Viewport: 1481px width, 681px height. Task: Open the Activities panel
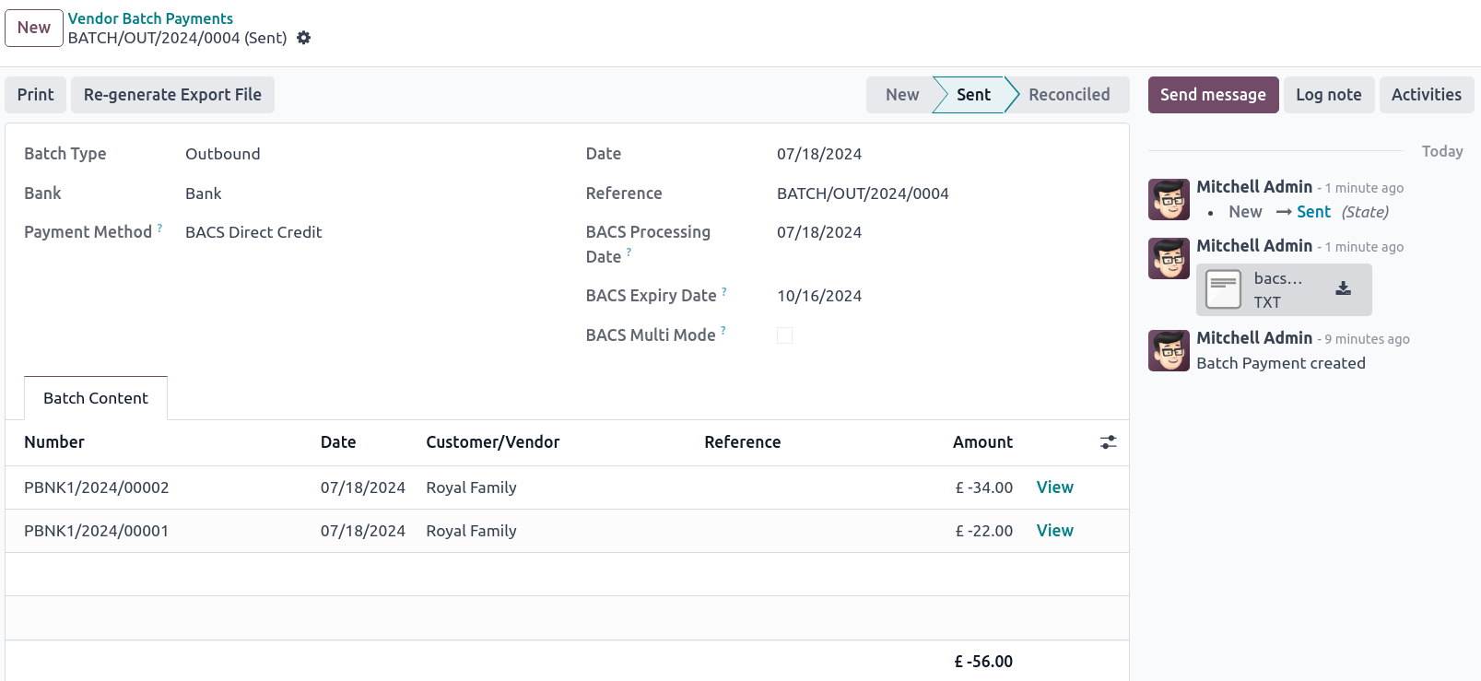(1426, 95)
